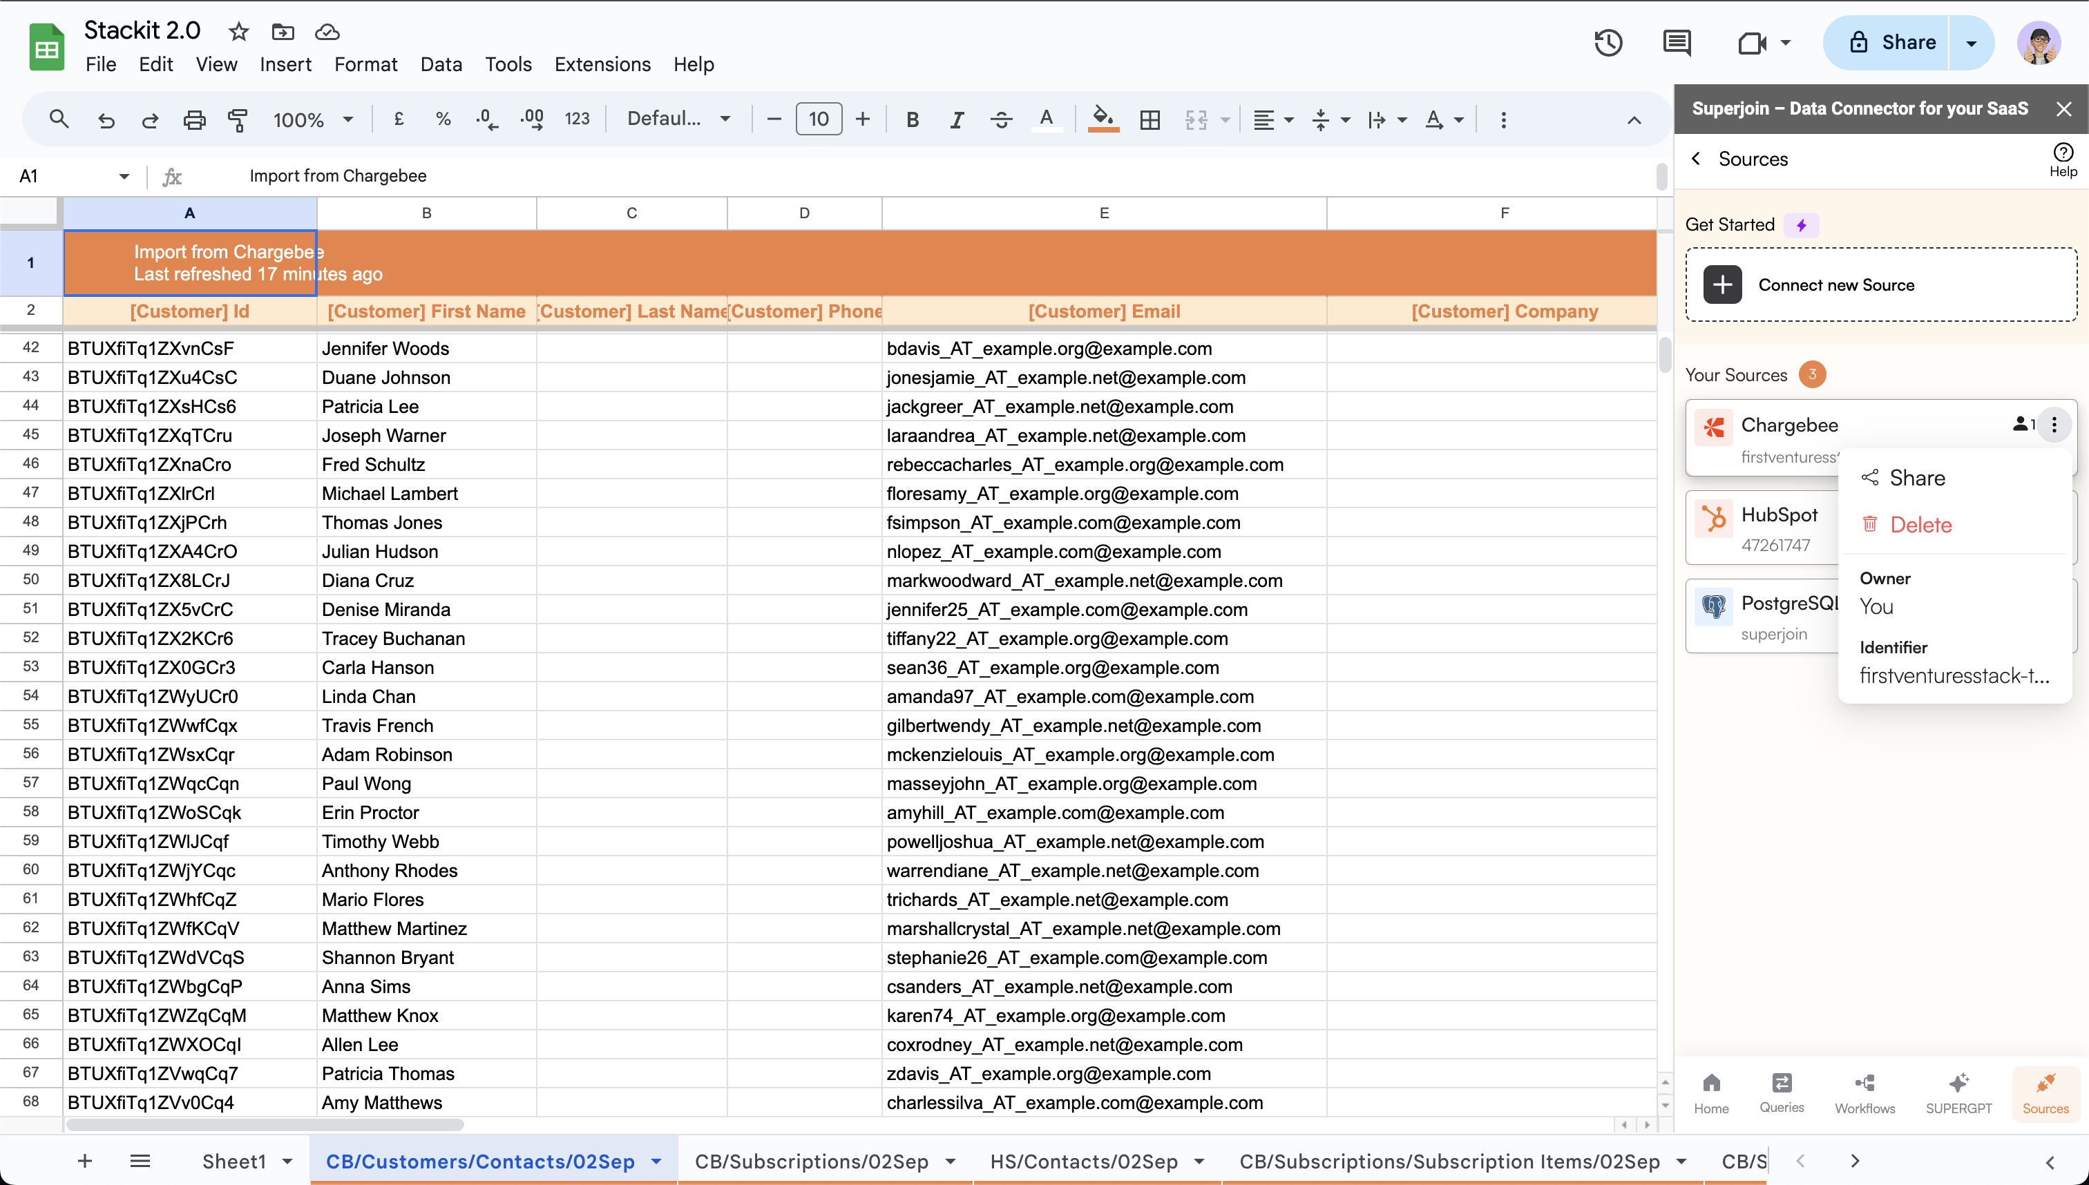Collapse the menus with the caret
Image resolution: width=2089 pixels, height=1185 pixels.
click(1634, 119)
